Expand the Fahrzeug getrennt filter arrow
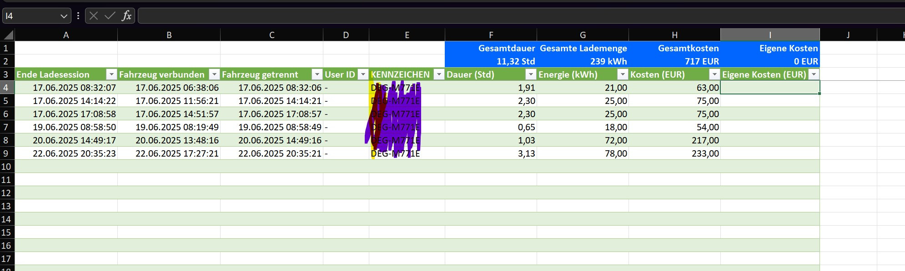The width and height of the screenshot is (905, 271). (317, 74)
